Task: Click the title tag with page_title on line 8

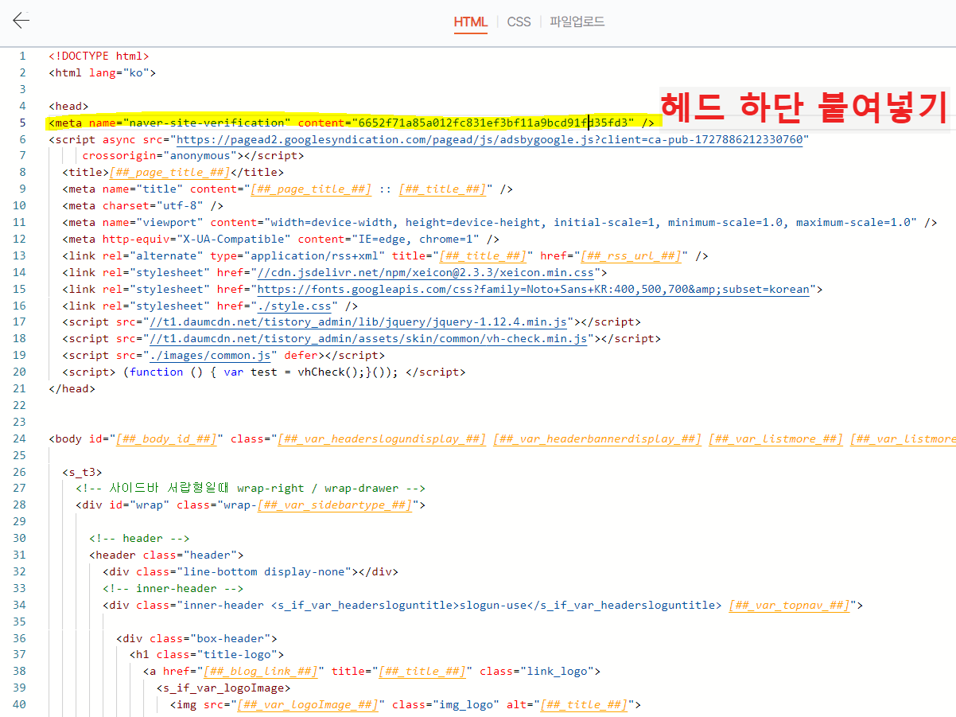Action: 173,173
